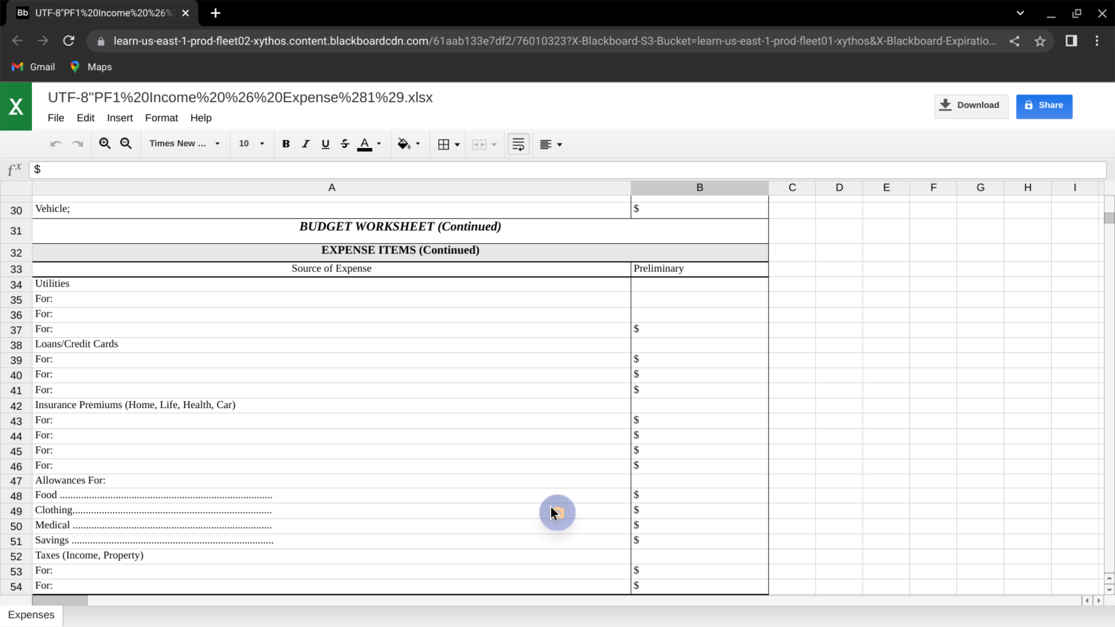Click the scroll right arrow

[1099, 600]
